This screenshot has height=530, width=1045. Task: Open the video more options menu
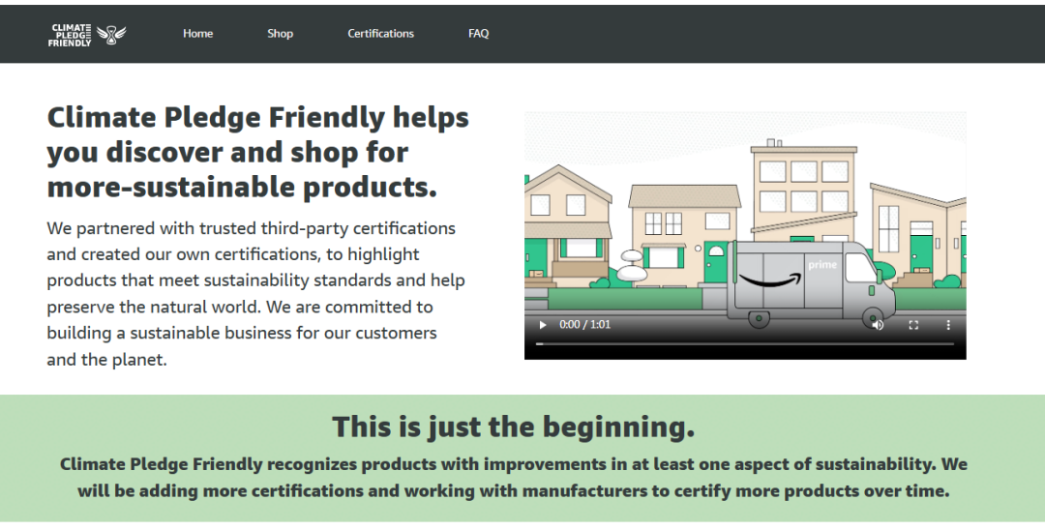[948, 325]
